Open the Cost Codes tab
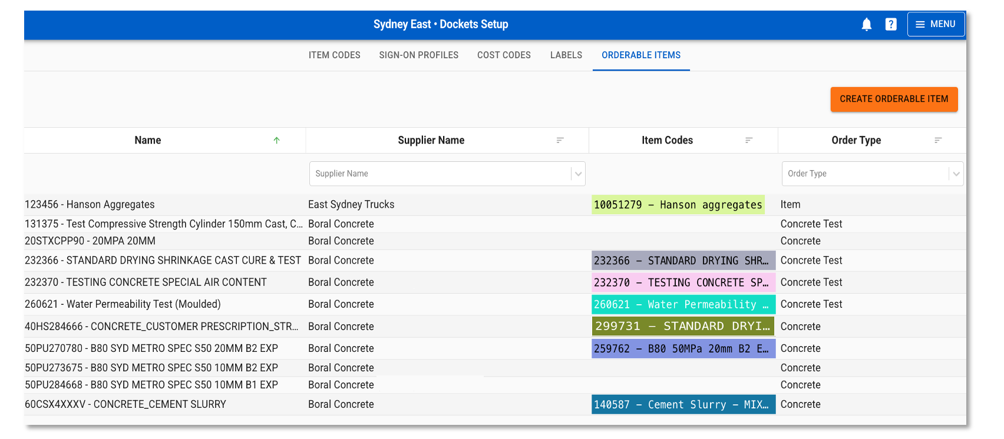 [504, 55]
